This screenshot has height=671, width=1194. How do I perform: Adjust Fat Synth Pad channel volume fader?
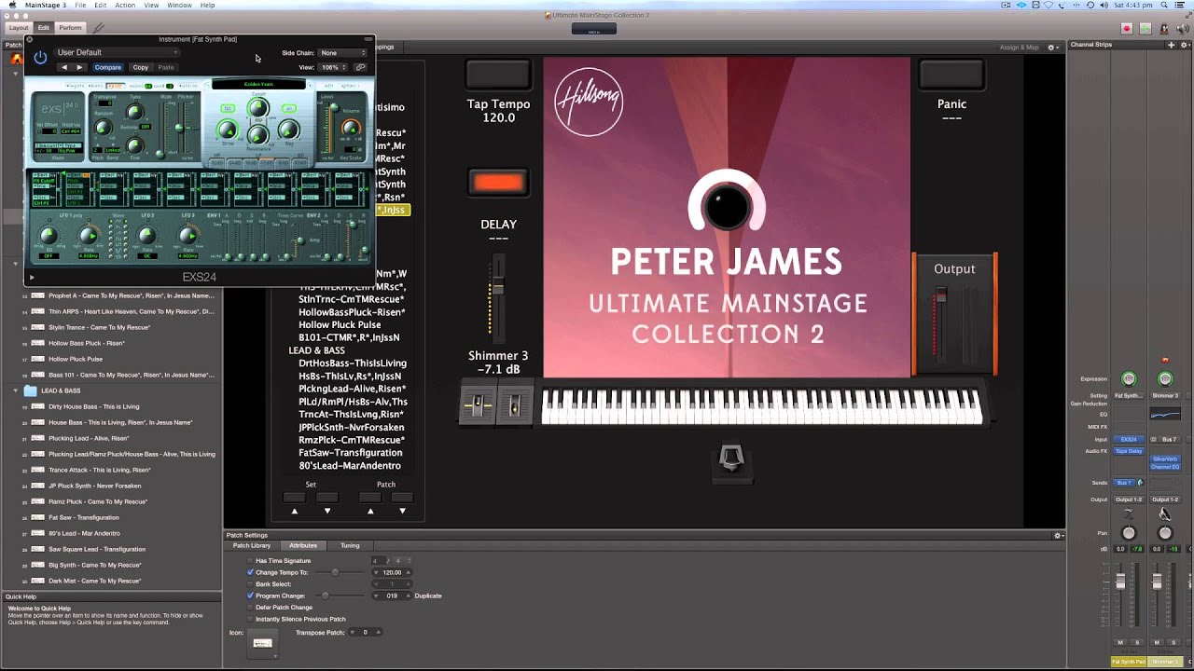pos(1120,582)
